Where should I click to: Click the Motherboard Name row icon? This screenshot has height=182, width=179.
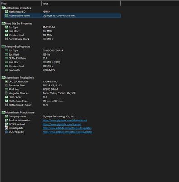click(6, 15)
